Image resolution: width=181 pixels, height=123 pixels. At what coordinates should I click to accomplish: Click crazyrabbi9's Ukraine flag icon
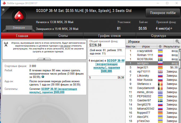160,51
